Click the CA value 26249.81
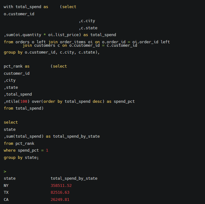Viewport: 205px width, 204px height. 60,200
